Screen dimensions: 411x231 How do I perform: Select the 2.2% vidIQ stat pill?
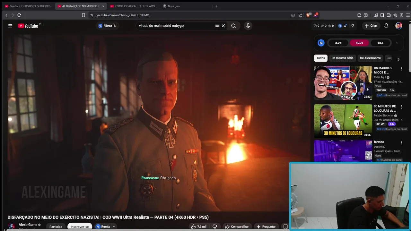click(338, 43)
